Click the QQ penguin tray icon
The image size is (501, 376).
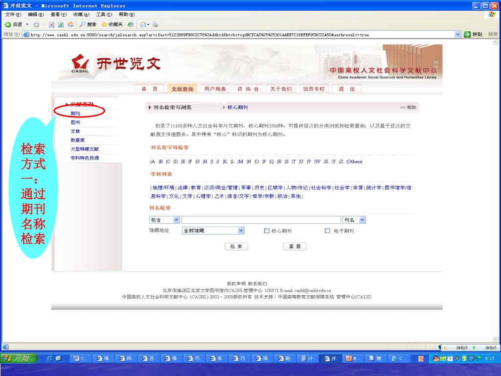point(436,358)
